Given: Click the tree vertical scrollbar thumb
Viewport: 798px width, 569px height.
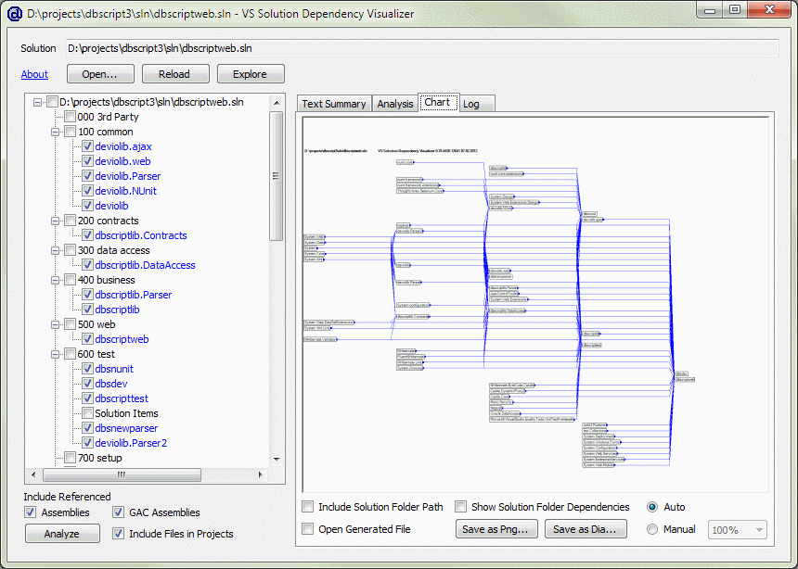Looking at the screenshot, I should pos(277,176).
